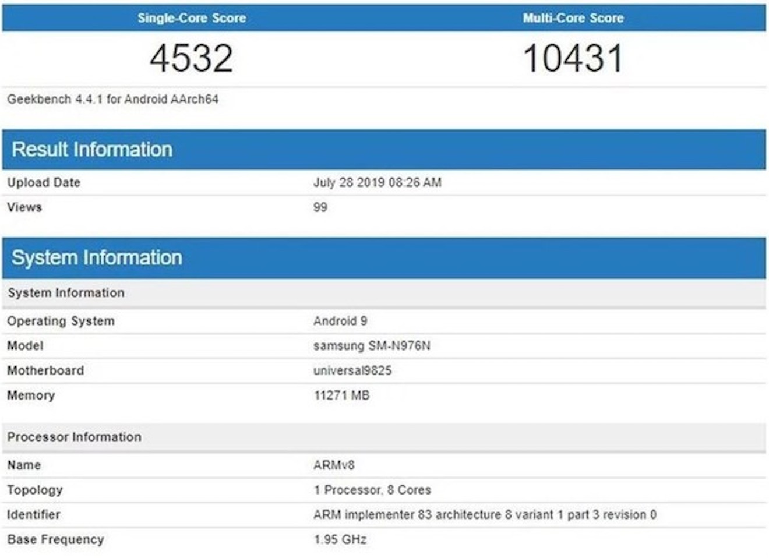Click the ARM implementer 83 identifier value

(485, 515)
